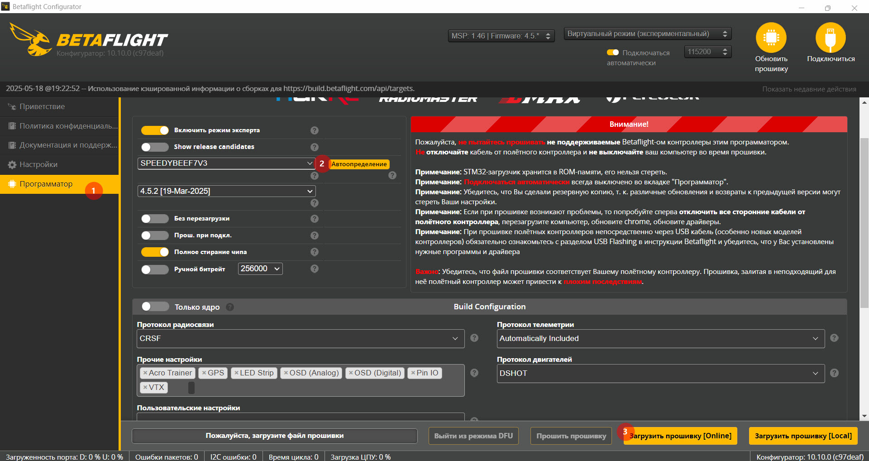Click the firmware load progress bar
This screenshot has height=461, width=869.
(275, 436)
